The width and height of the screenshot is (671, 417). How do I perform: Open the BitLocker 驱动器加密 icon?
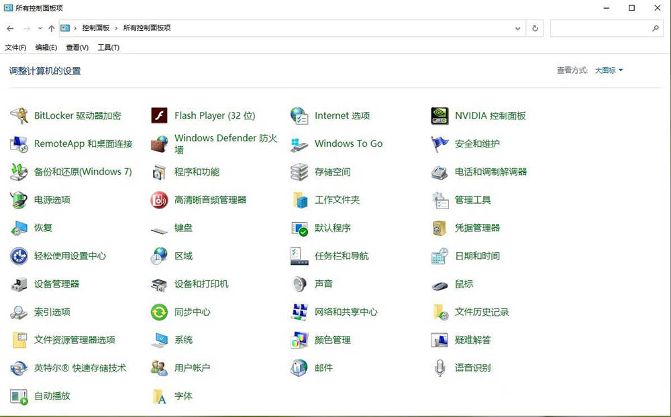pyautogui.click(x=19, y=115)
